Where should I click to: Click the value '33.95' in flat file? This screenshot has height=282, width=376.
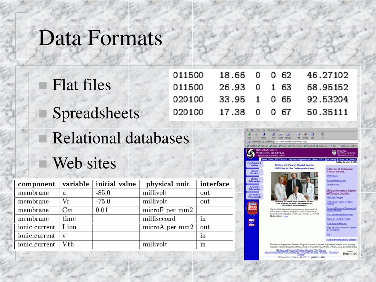pyautogui.click(x=232, y=100)
